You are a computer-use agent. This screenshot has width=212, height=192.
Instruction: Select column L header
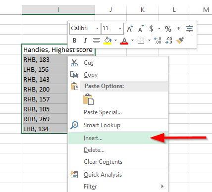174,10
